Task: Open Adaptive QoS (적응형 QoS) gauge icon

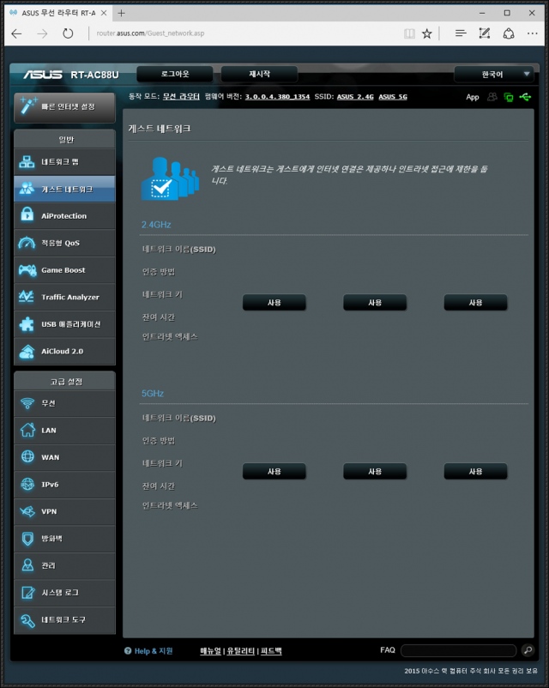Action: pyautogui.click(x=27, y=243)
